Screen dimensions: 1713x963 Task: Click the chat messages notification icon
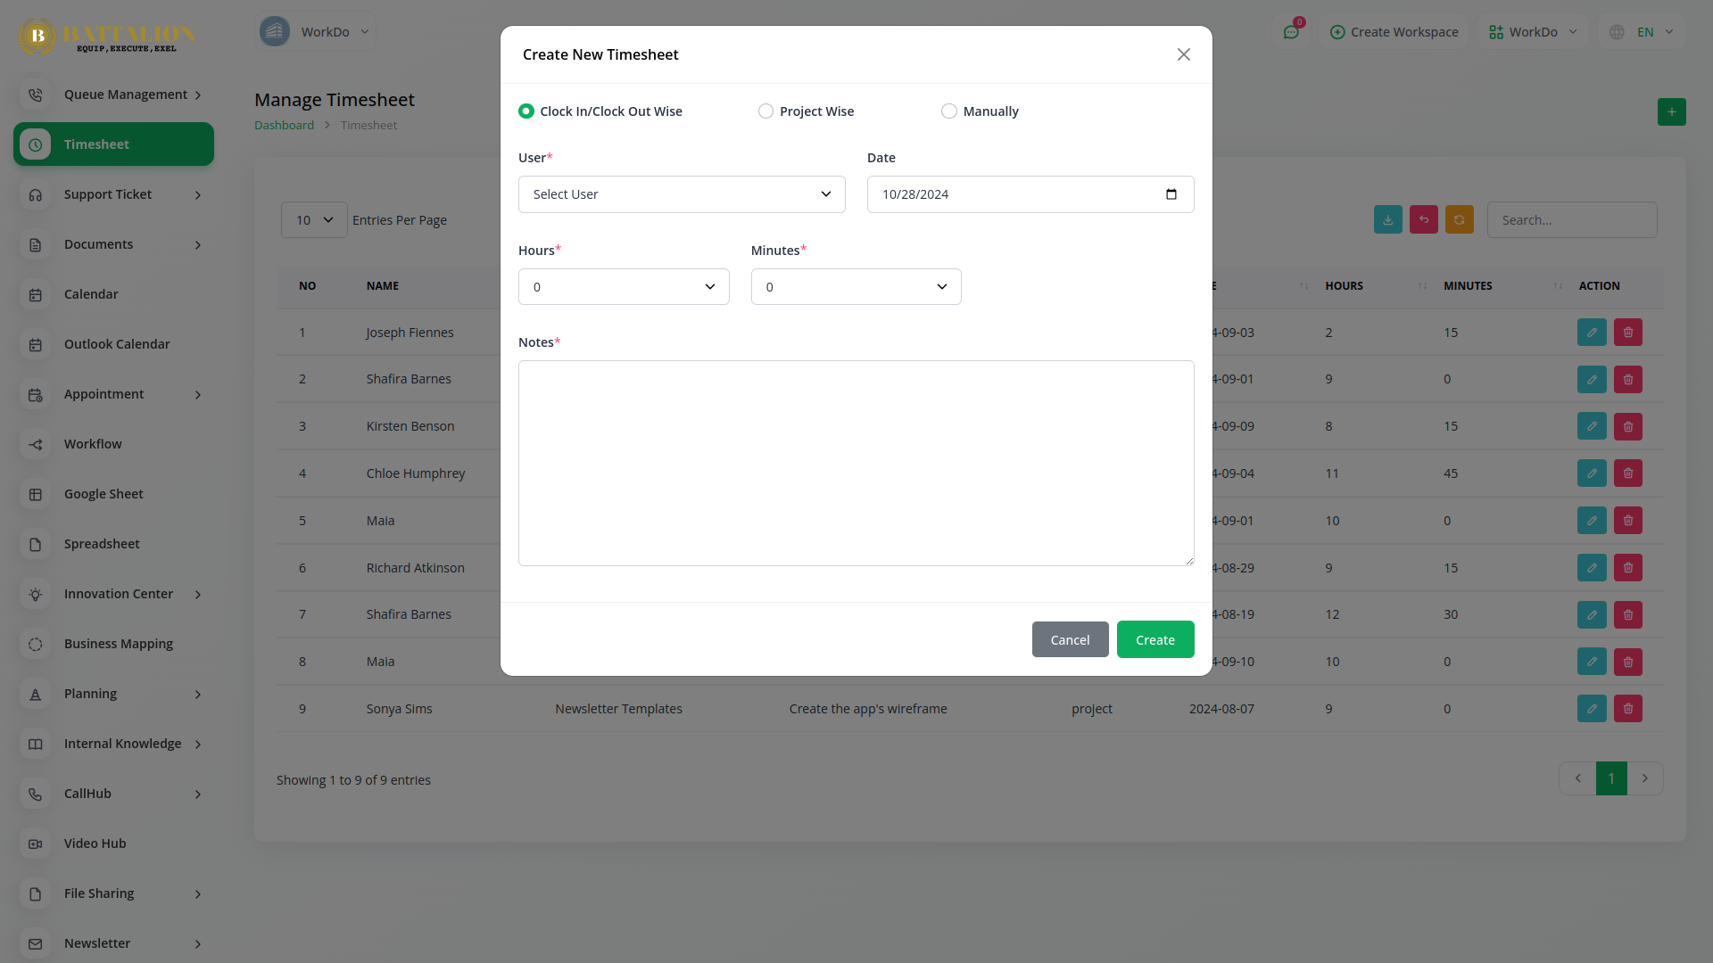[x=1291, y=32]
